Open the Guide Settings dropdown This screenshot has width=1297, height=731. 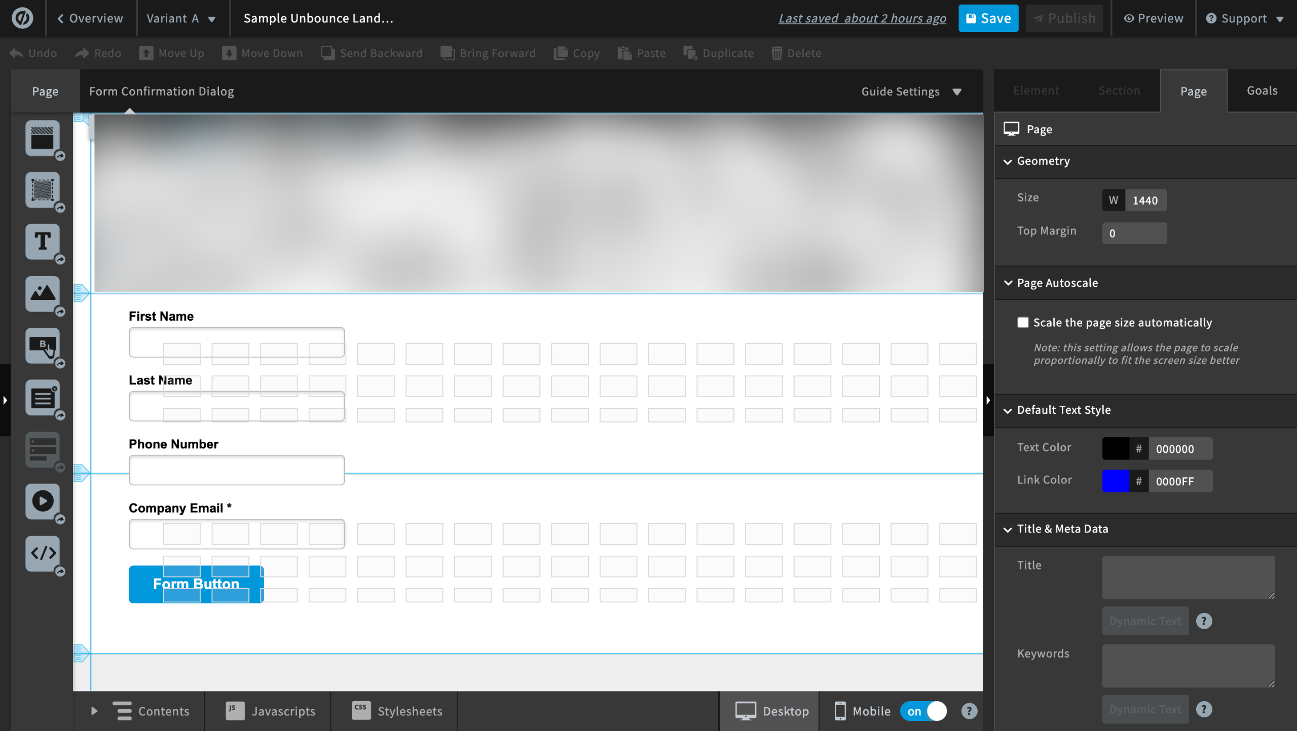pos(911,92)
